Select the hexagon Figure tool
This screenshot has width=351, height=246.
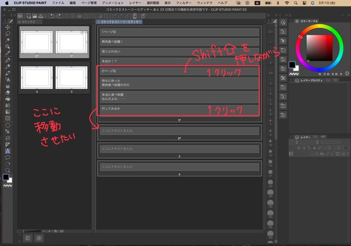click(7, 125)
